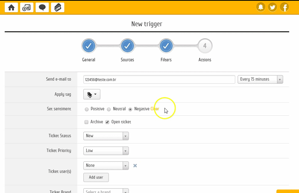This screenshot has width=299, height=193.
Task: Select the Positive sentiment radio button
Action: point(87,109)
